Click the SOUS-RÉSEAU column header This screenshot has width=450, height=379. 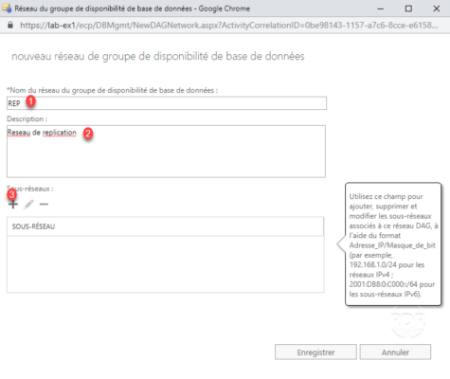click(x=165, y=226)
